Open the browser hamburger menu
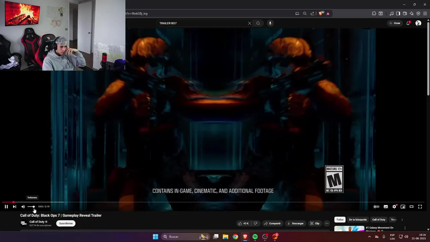Image resolution: width=430 pixels, height=242 pixels. point(425,13)
